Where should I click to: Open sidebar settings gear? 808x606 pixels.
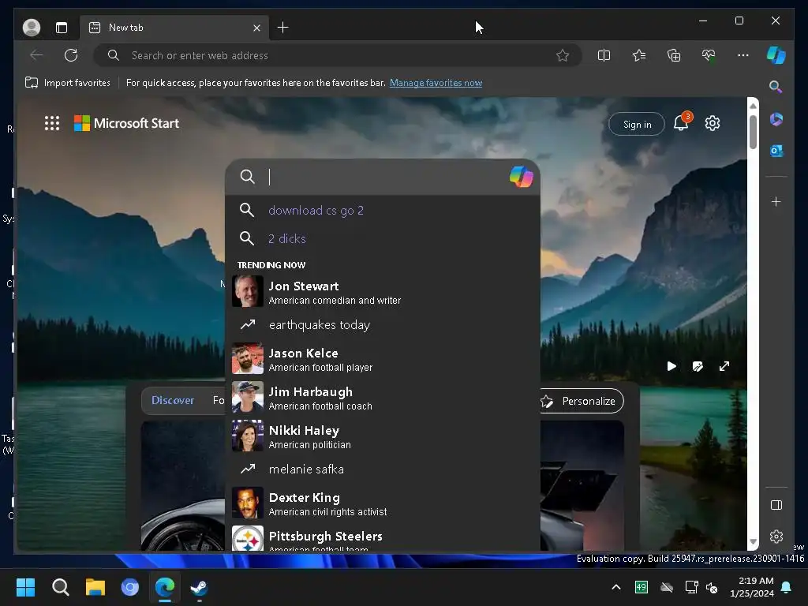click(x=776, y=537)
